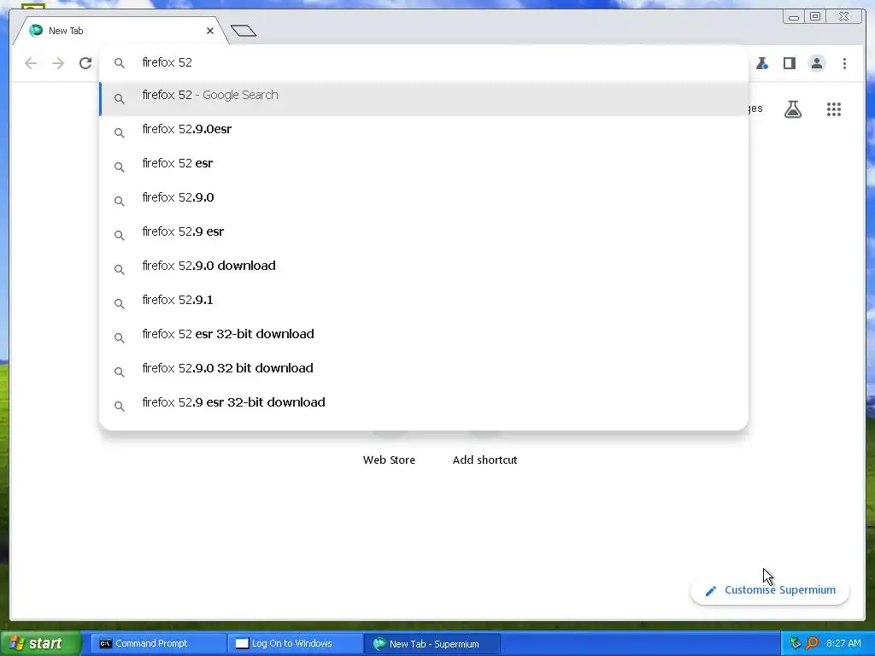This screenshot has height=656, width=875.
Task: Close the New Tab tab
Action: [x=210, y=31]
